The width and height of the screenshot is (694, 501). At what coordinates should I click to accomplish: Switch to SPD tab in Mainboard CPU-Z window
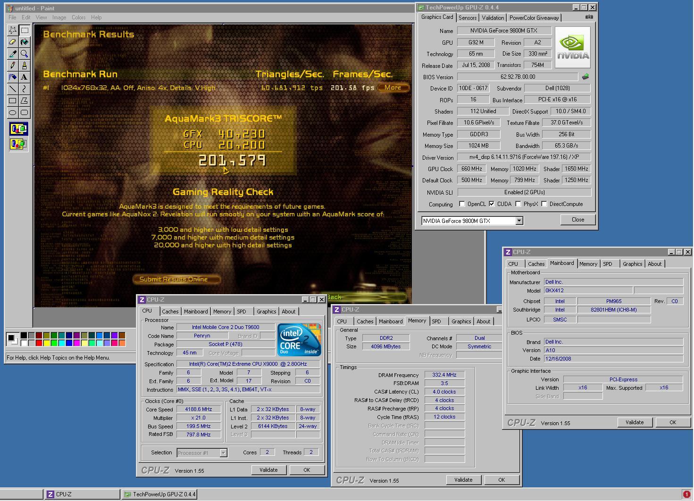point(608,264)
